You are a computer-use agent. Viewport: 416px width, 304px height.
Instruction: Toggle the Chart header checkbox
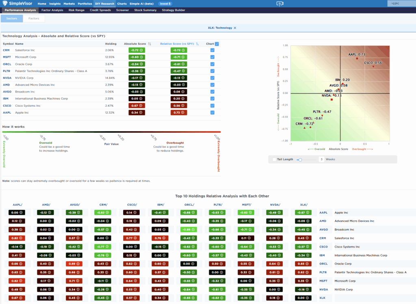pyautogui.click(x=217, y=44)
